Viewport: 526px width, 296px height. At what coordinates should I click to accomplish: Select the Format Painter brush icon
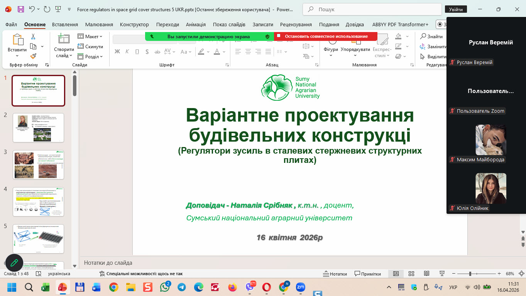pyautogui.click(x=33, y=56)
